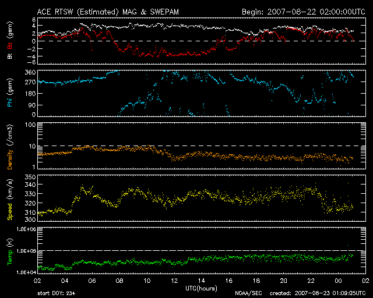This screenshot has width=373, height=298.
Task: Click the '1.0E+05' tick on Temp axis
Action: [26, 251]
